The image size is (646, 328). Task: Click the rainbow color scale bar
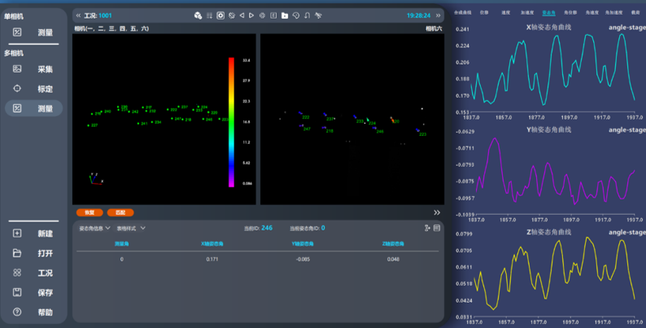[232, 122]
